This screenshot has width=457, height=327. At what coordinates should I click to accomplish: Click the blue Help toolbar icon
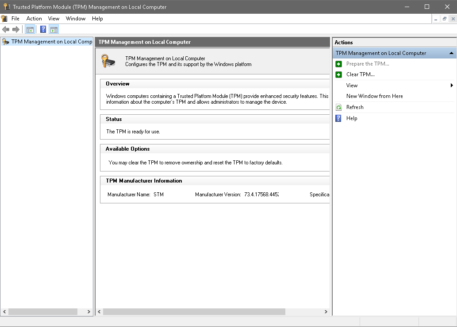43,29
